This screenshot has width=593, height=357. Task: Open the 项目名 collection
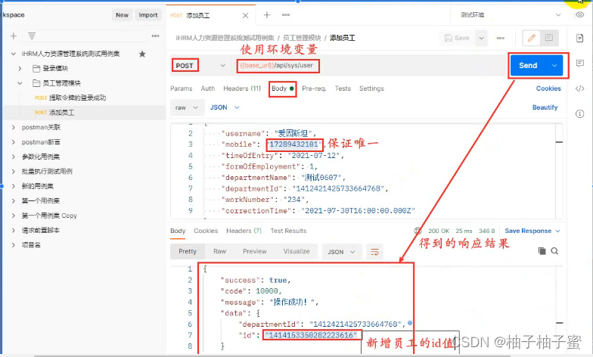point(31,245)
